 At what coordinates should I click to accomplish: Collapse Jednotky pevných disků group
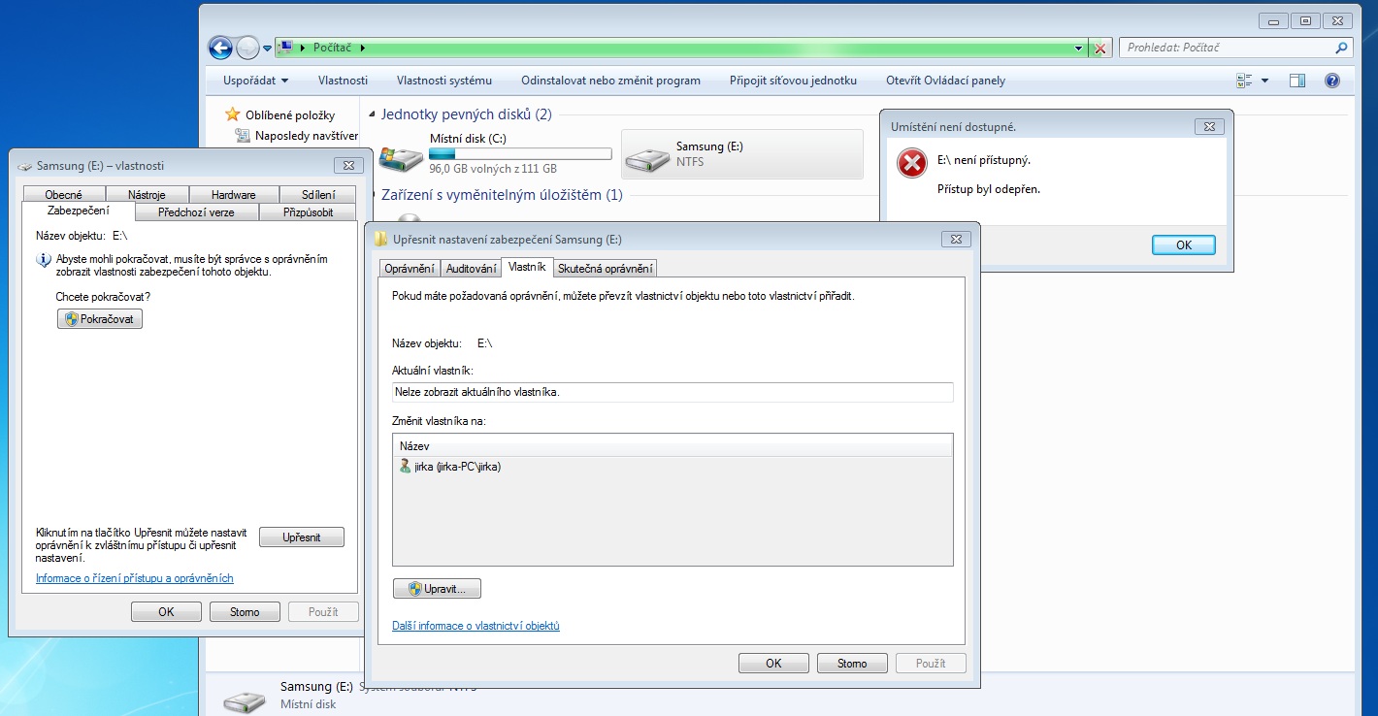pos(373,114)
